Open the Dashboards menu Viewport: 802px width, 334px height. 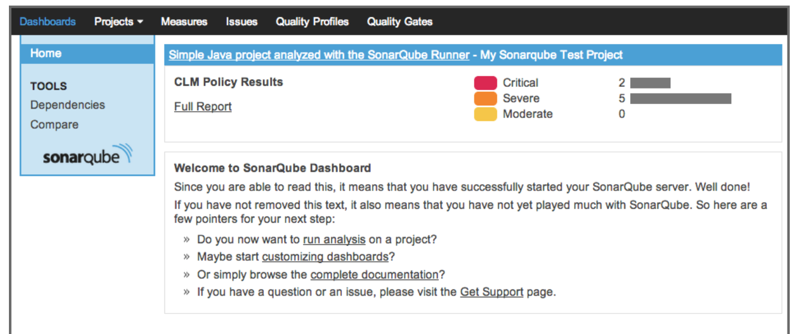click(47, 22)
